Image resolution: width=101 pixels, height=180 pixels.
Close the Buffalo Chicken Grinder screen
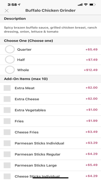7,11
